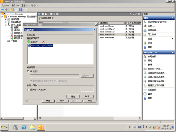Viewport: 176px width, 132px height.
Task: Open the 操作 menu
Action: click(15, 5)
